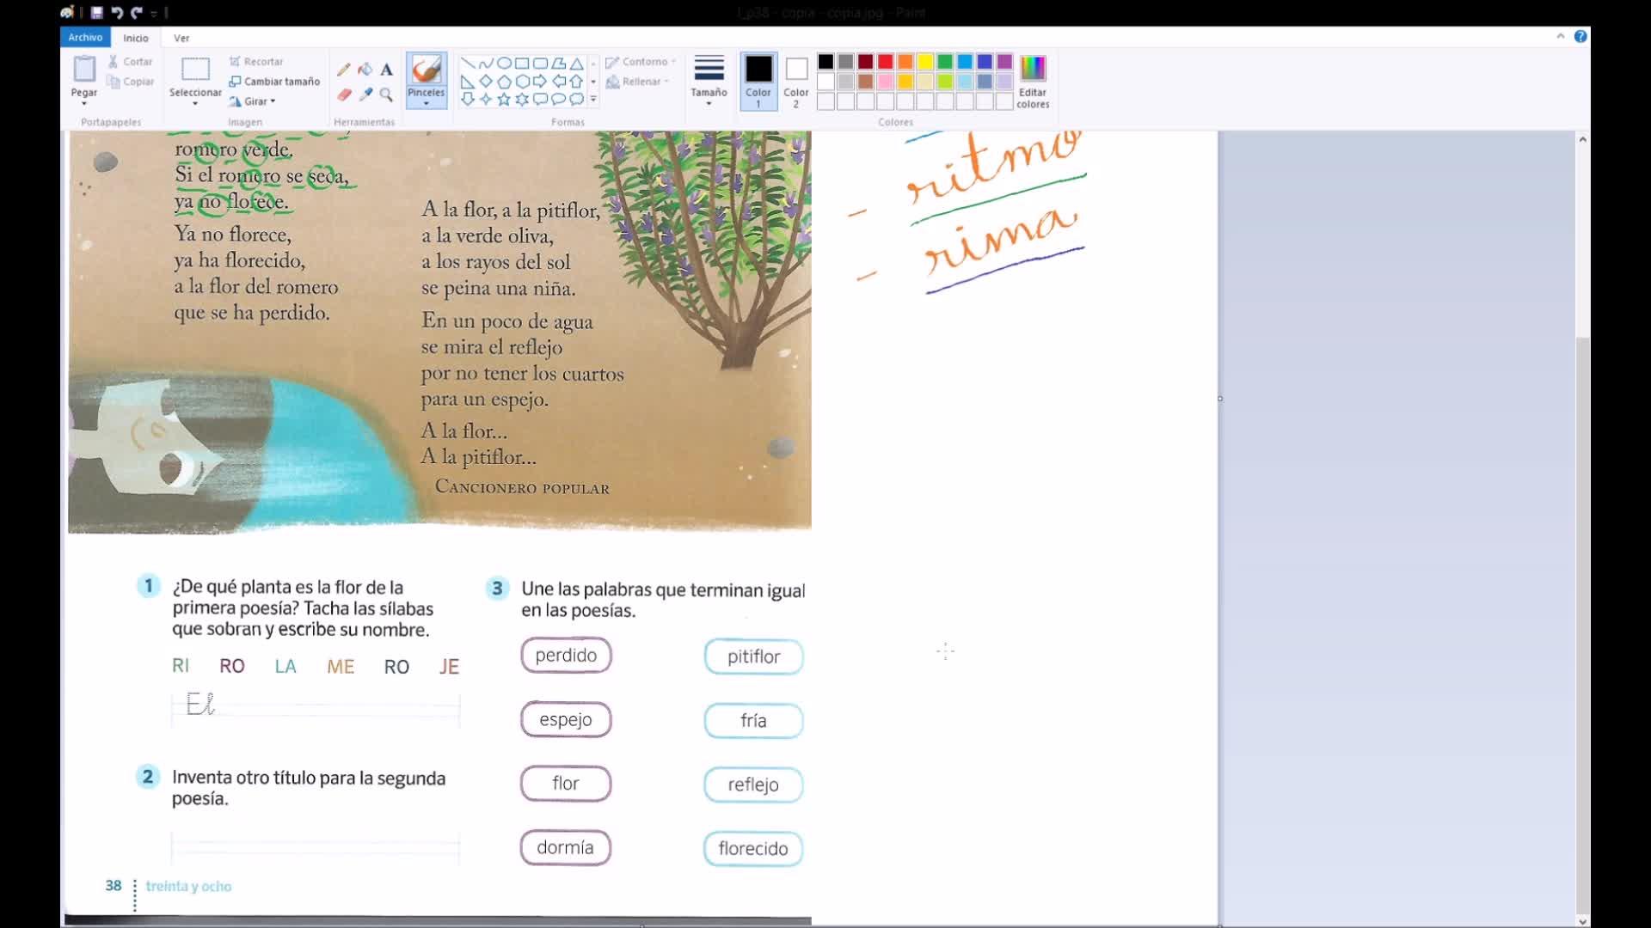Pick the red color swatch
Screen dimensions: 1651x928
(886, 62)
